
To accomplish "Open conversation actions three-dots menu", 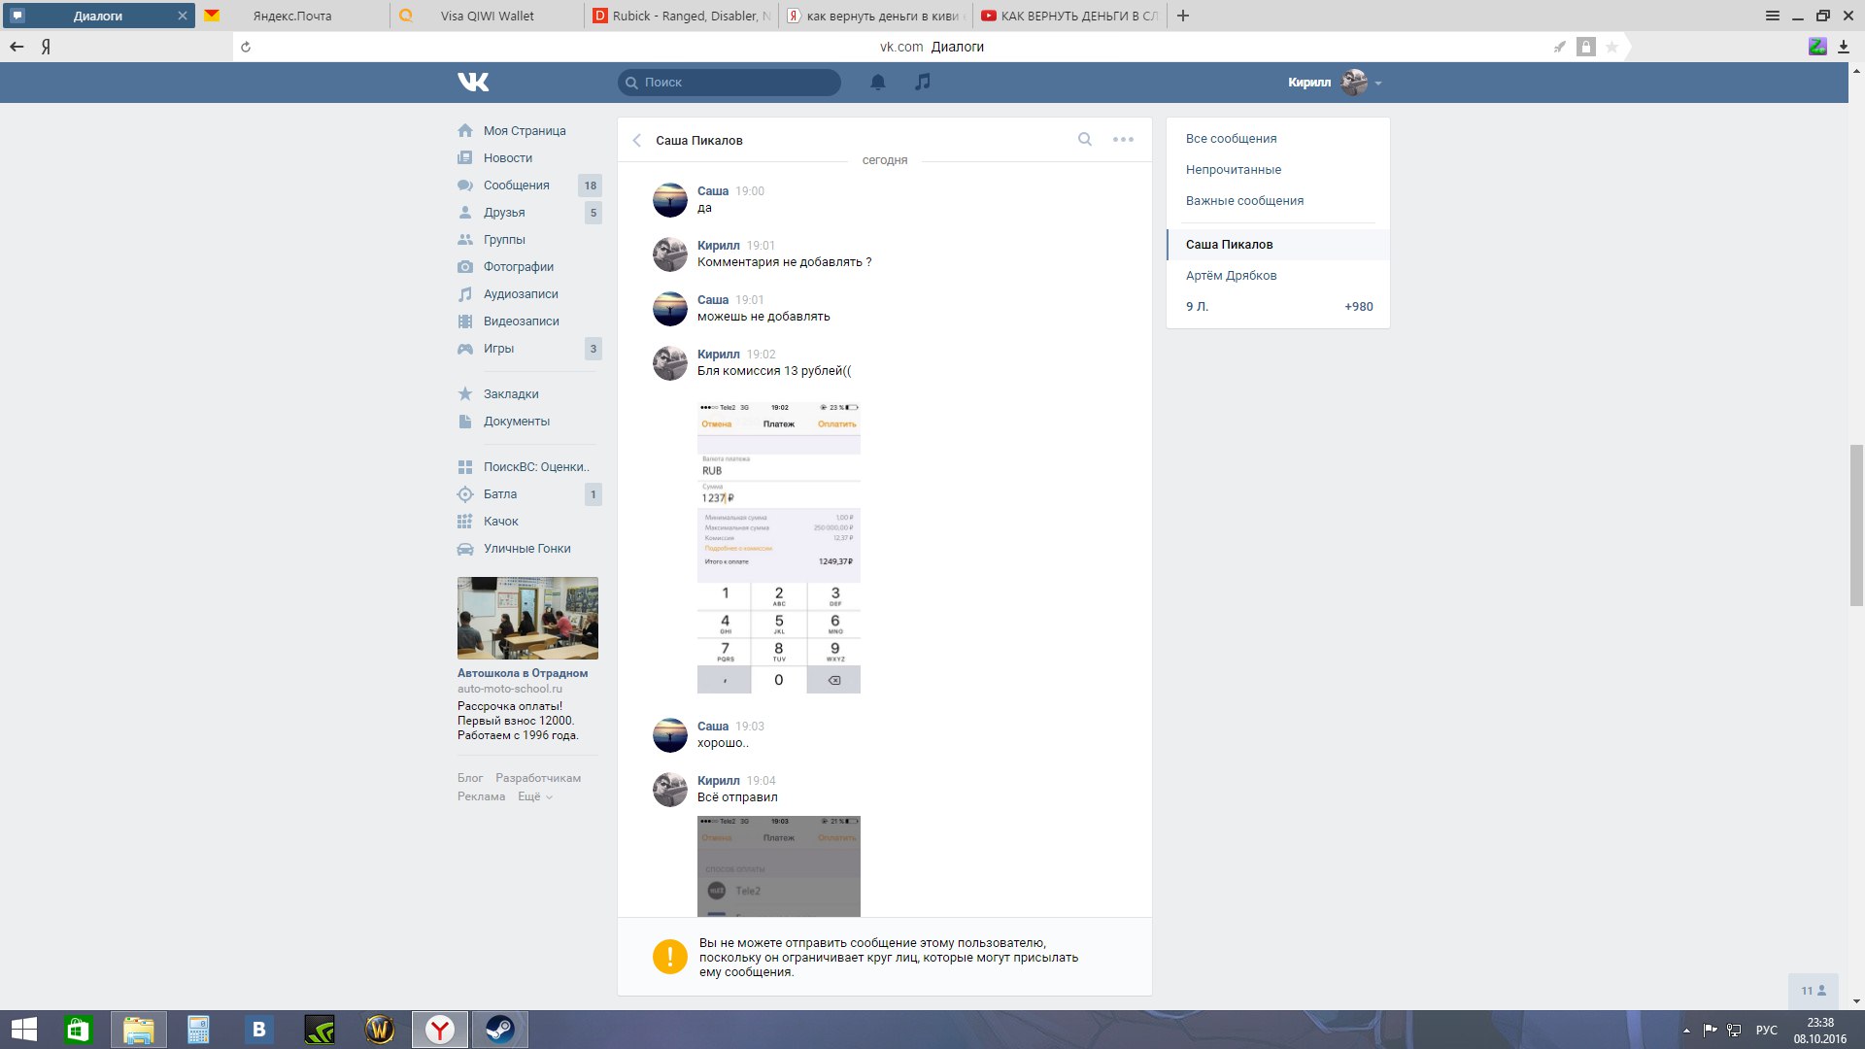I will coord(1123,139).
